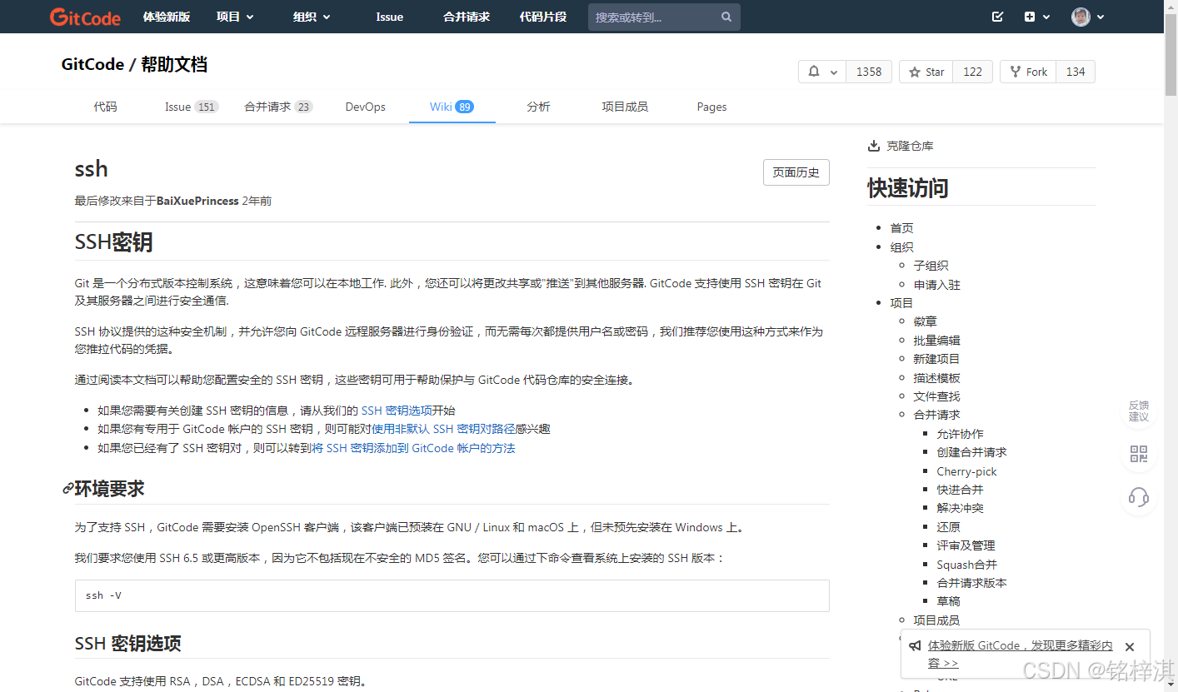Open the to-do checklist icon in navbar
This screenshot has width=1178, height=692.
tap(997, 17)
